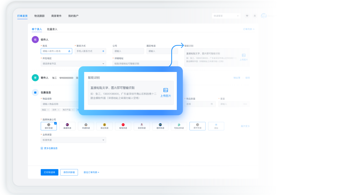349x195 pixels.
Task: Select the 单个录入 tab
Action: click(x=37, y=29)
